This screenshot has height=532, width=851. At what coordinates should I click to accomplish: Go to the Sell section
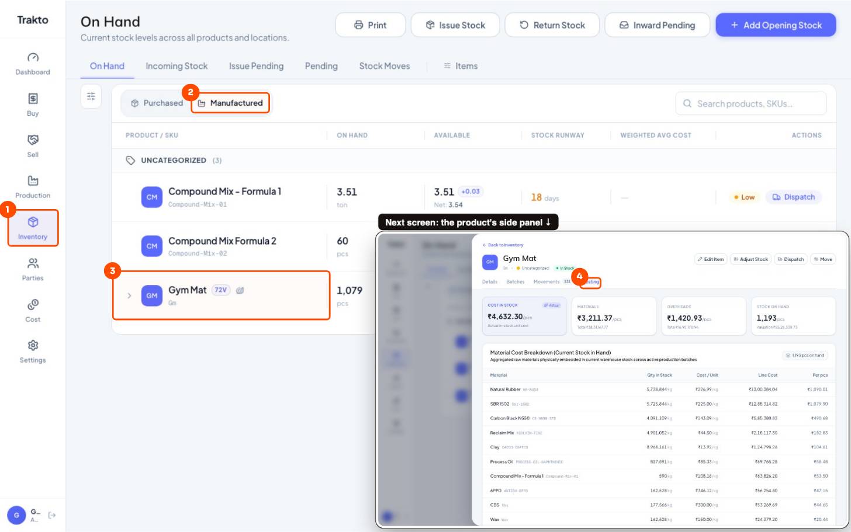pos(33,146)
